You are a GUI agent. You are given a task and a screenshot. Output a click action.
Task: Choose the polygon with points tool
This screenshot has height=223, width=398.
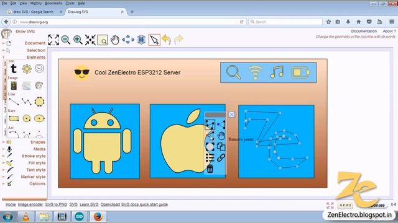click(39, 102)
